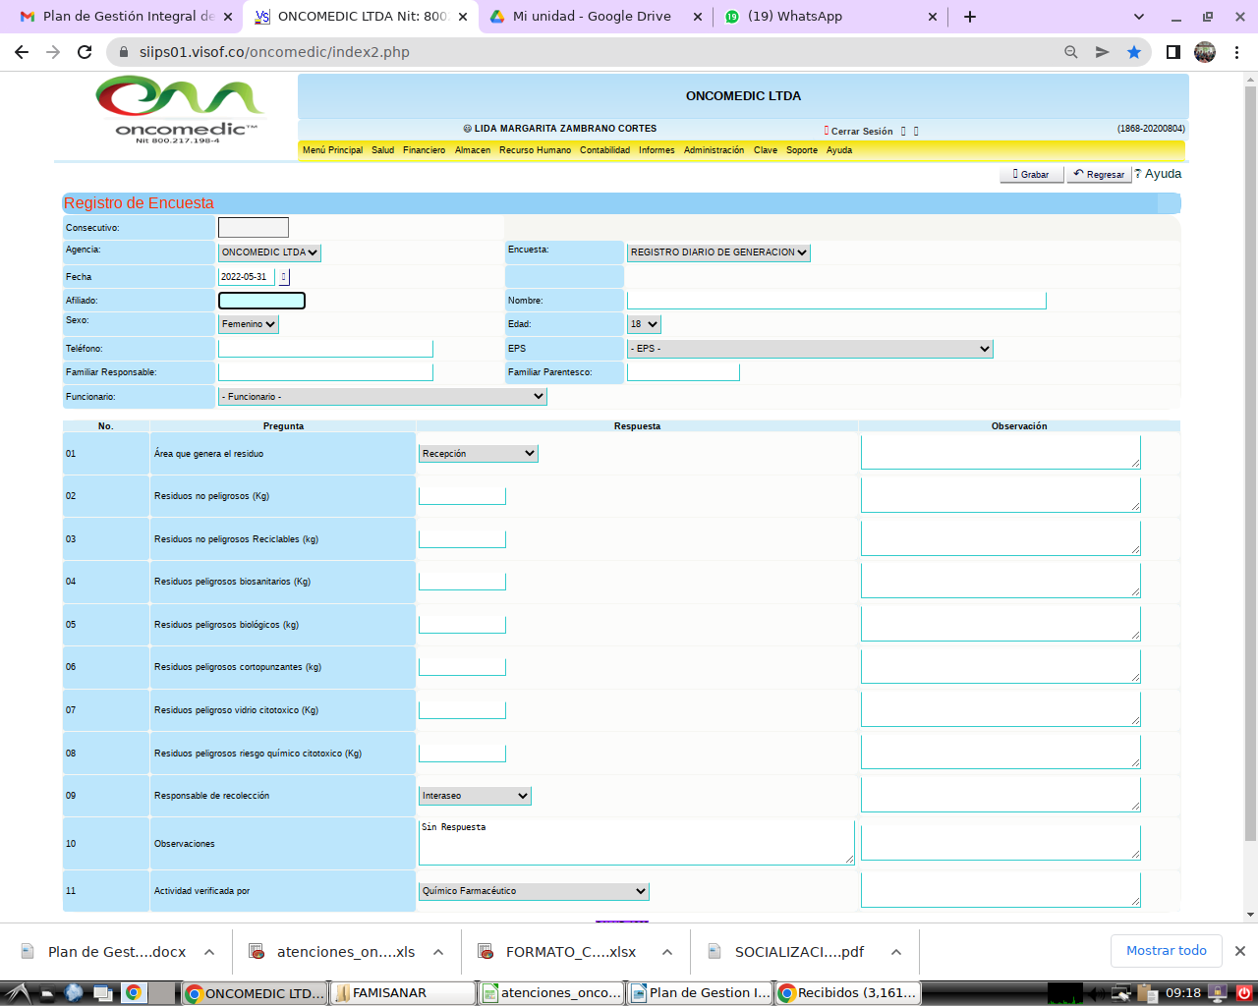Click Chrome icon in the taskbar launcher
1258x1006 pixels.
[x=133, y=992]
